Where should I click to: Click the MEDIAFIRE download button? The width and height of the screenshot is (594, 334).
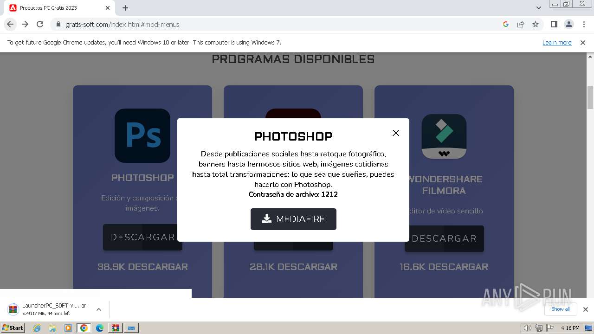(293, 219)
